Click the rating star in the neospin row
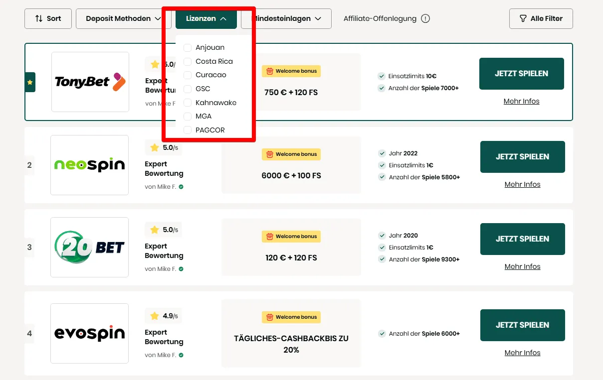Image resolution: width=603 pixels, height=380 pixels. tap(155, 147)
